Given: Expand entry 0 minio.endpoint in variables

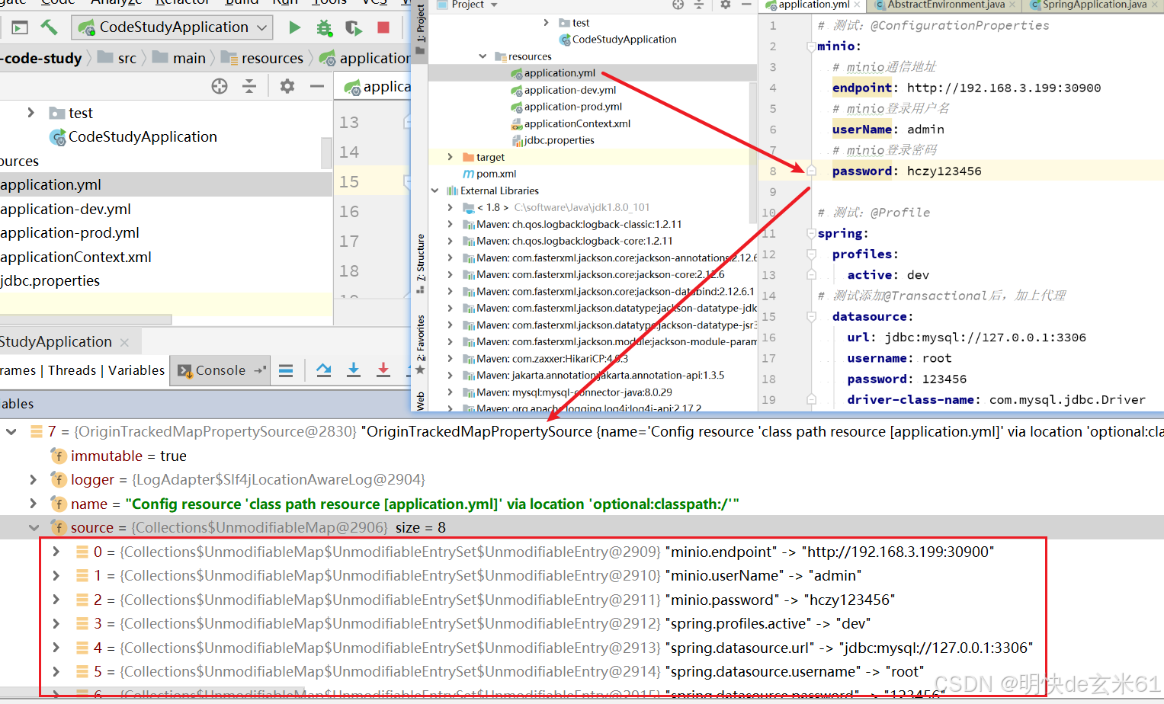Looking at the screenshot, I should [56, 552].
